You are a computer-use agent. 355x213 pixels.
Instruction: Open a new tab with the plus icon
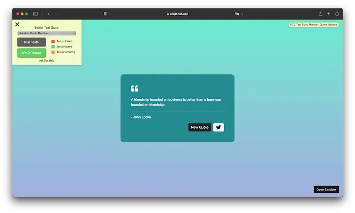[329, 14]
